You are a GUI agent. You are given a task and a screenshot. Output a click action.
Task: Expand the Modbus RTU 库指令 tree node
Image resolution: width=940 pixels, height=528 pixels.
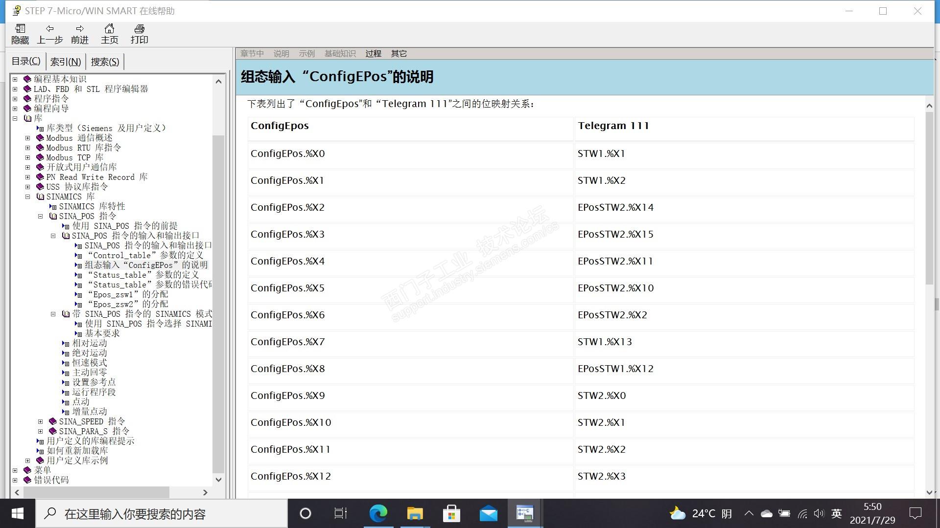click(28, 148)
